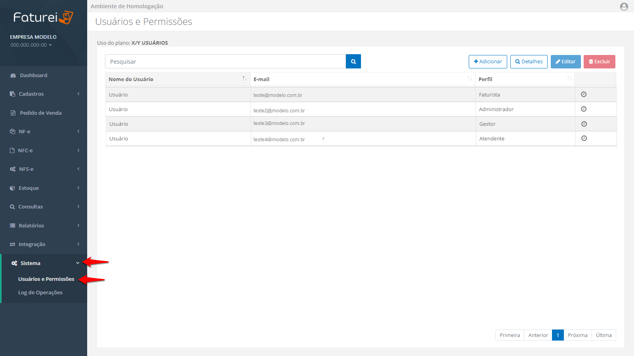Expand the Cadastros sidebar menu
This screenshot has height=356, width=634.
point(44,94)
